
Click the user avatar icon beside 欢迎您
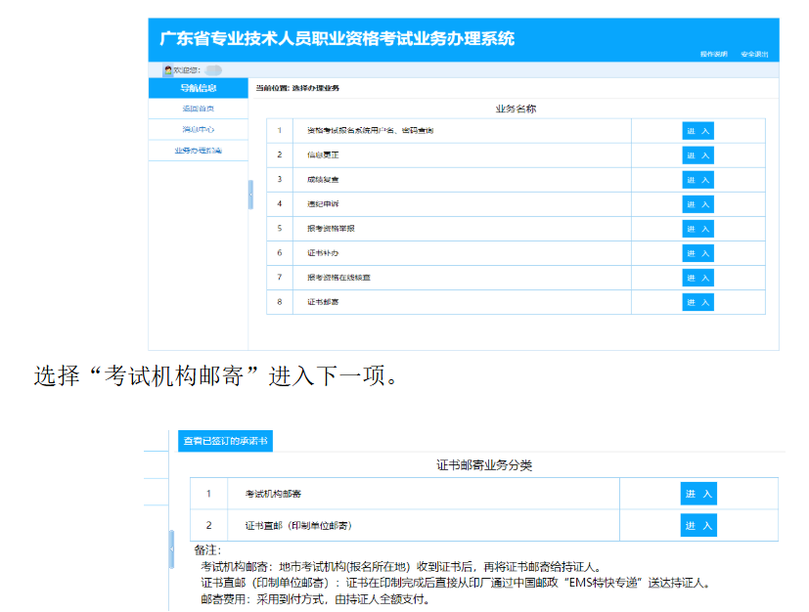[167, 70]
